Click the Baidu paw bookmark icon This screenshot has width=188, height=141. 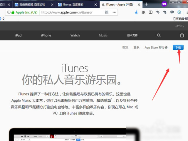(x=1, y=19)
